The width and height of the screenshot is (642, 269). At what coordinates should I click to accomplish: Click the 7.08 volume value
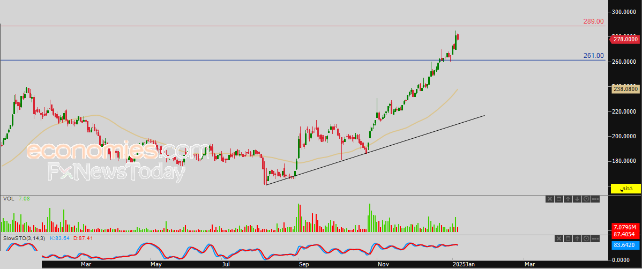coord(24,199)
